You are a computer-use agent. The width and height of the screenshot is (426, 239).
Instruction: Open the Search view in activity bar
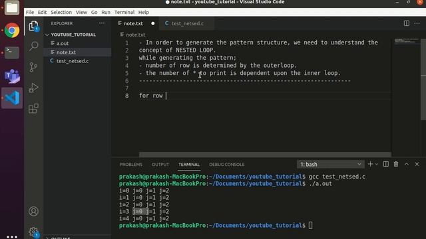coord(34,46)
